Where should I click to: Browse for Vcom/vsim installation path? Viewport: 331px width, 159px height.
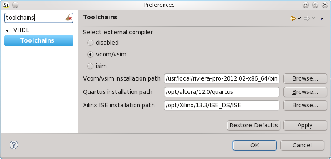coord(305,79)
